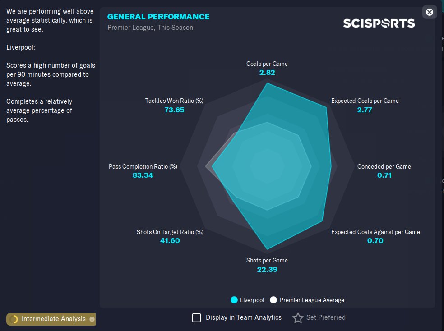Click the Goals per Game value 2.82
Viewport: 444px width, 331px height.
click(267, 72)
